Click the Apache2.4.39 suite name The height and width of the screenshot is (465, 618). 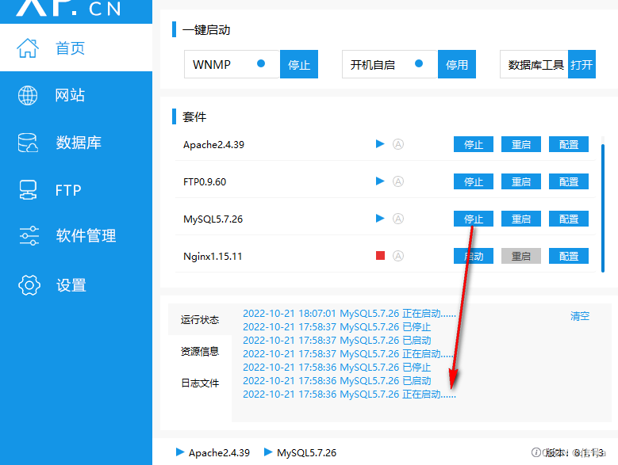tap(213, 145)
